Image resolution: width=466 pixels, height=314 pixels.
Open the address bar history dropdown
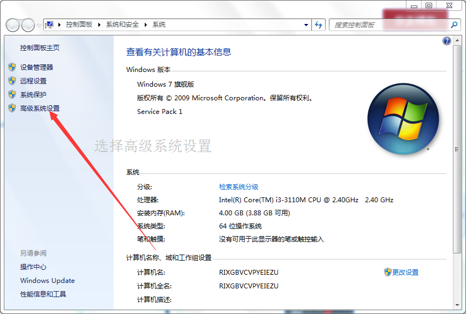click(306, 25)
